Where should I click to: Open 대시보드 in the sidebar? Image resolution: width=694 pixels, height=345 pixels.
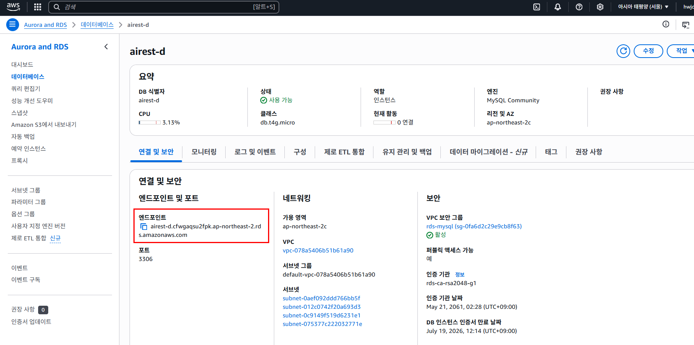coord(22,65)
